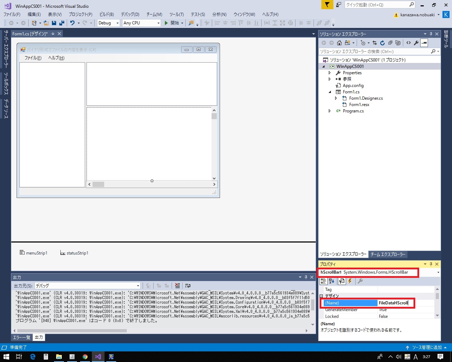Collapse the デザイン category in Properties
452x362 pixels.
point(321,296)
